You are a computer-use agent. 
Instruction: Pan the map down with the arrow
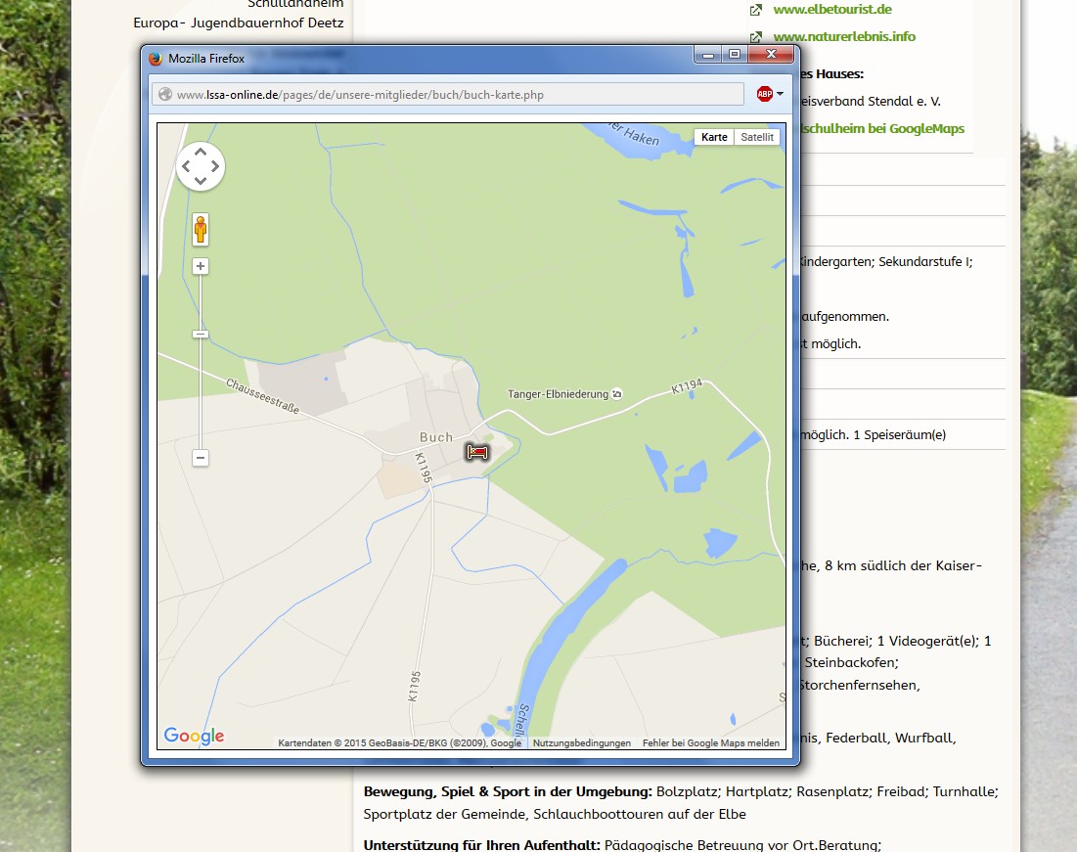pos(200,181)
